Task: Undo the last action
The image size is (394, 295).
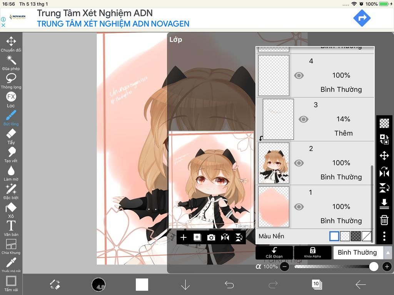Action: (x=229, y=285)
